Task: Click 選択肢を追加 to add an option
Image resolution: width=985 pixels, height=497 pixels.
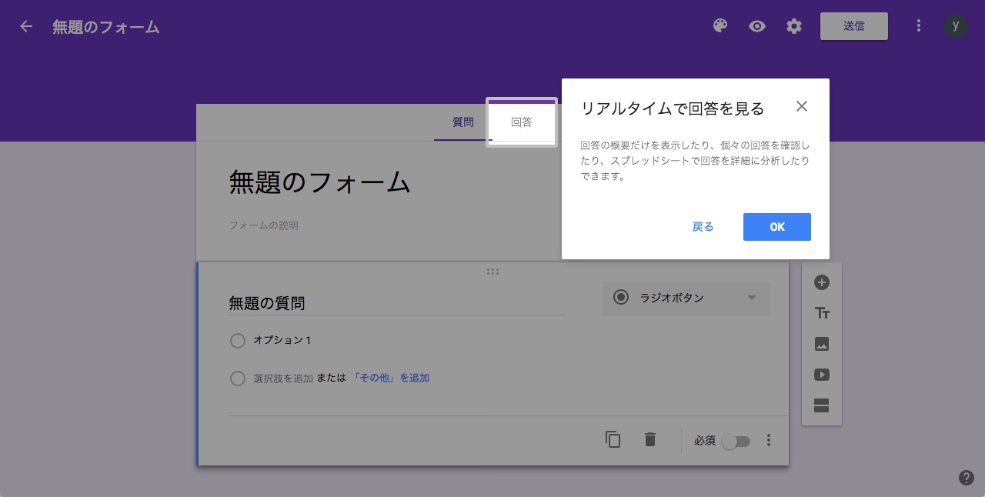Action: [x=283, y=379]
